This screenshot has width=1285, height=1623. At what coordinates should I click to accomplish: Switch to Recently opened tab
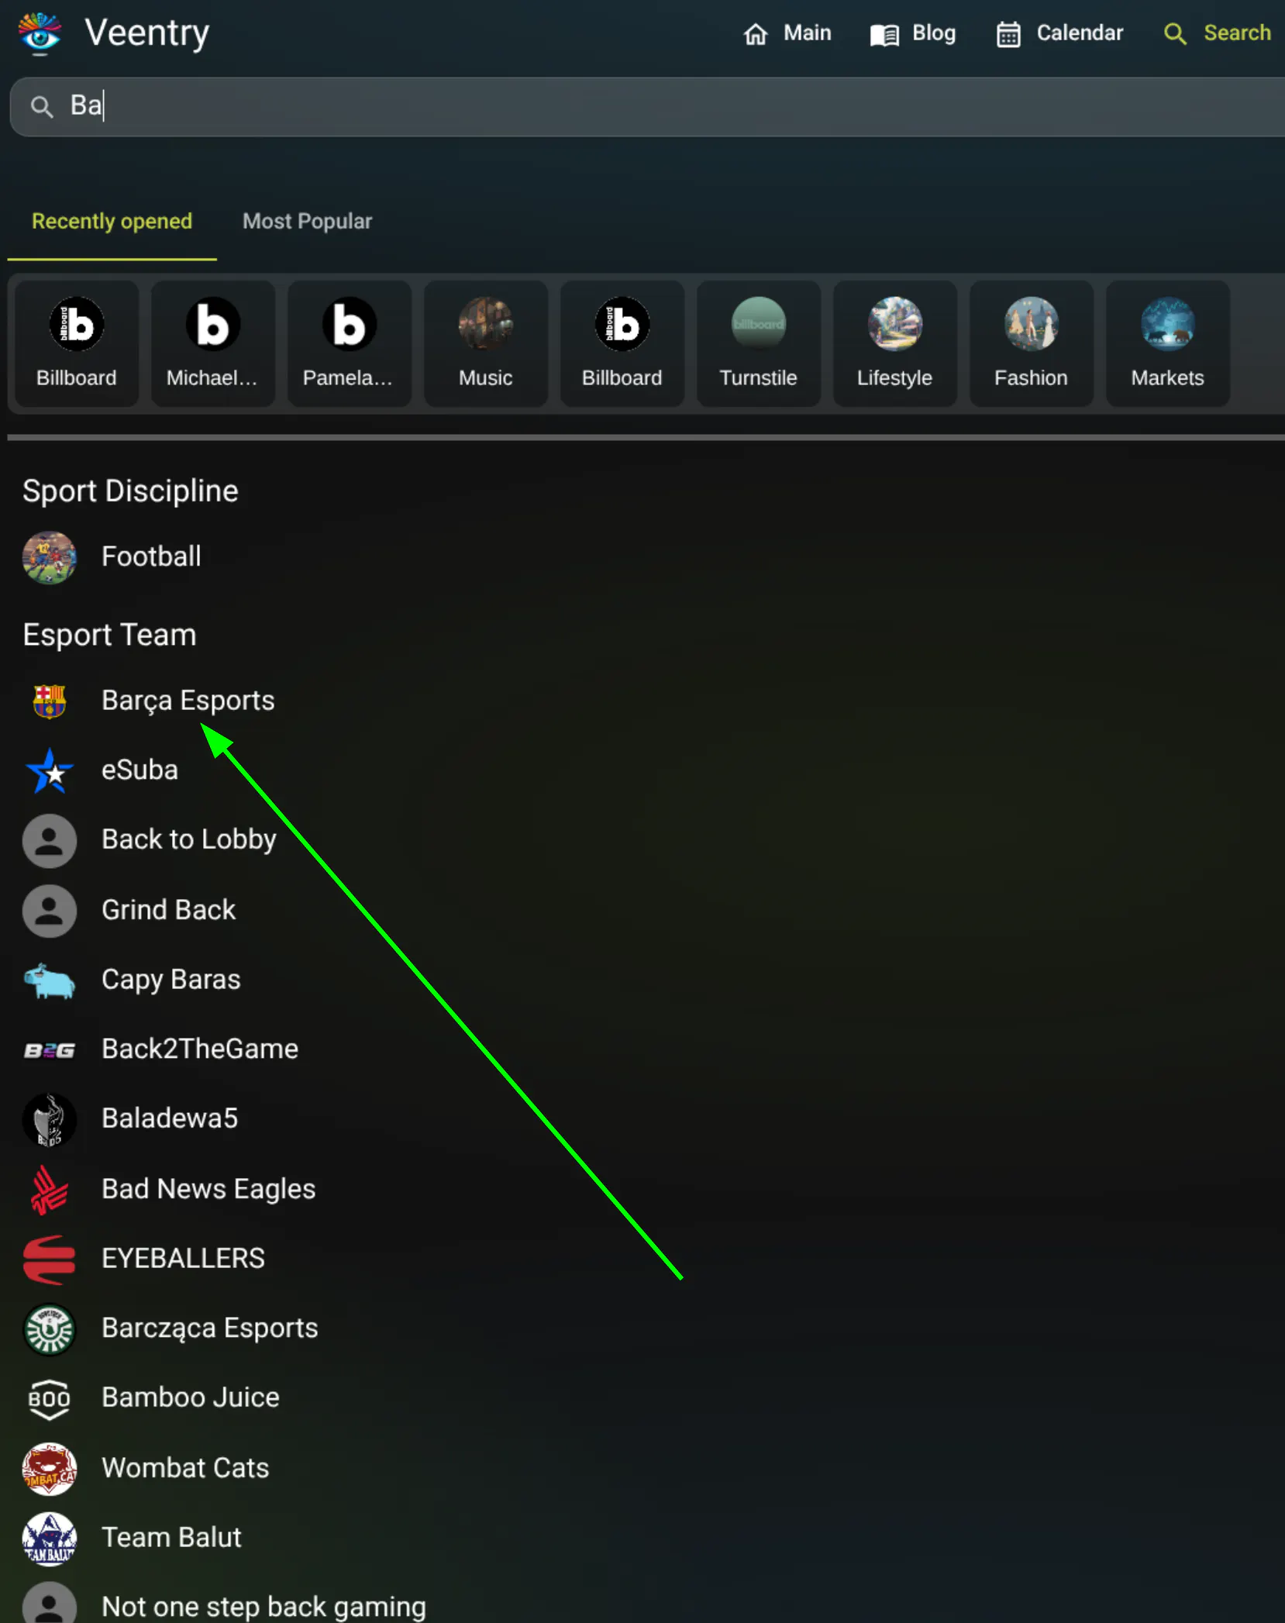tap(112, 222)
